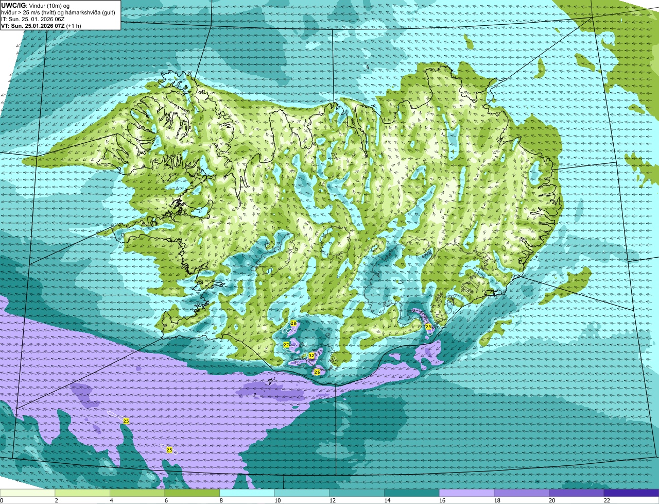The image size is (659, 504).
Task: Click the yellow 26 gust marker
Action: (317, 372)
